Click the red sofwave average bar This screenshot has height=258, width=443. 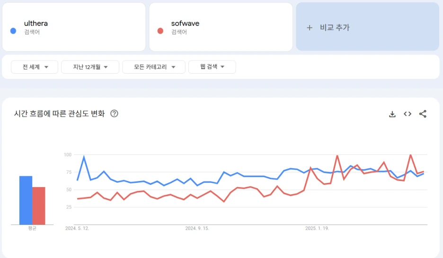pyautogui.click(x=39, y=206)
